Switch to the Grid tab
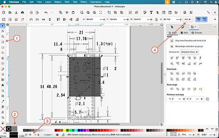The height and width of the screenshot is (138, 219). pyautogui.click(x=184, y=33)
